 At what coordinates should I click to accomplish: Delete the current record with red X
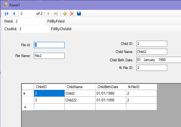click(x=72, y=14)
